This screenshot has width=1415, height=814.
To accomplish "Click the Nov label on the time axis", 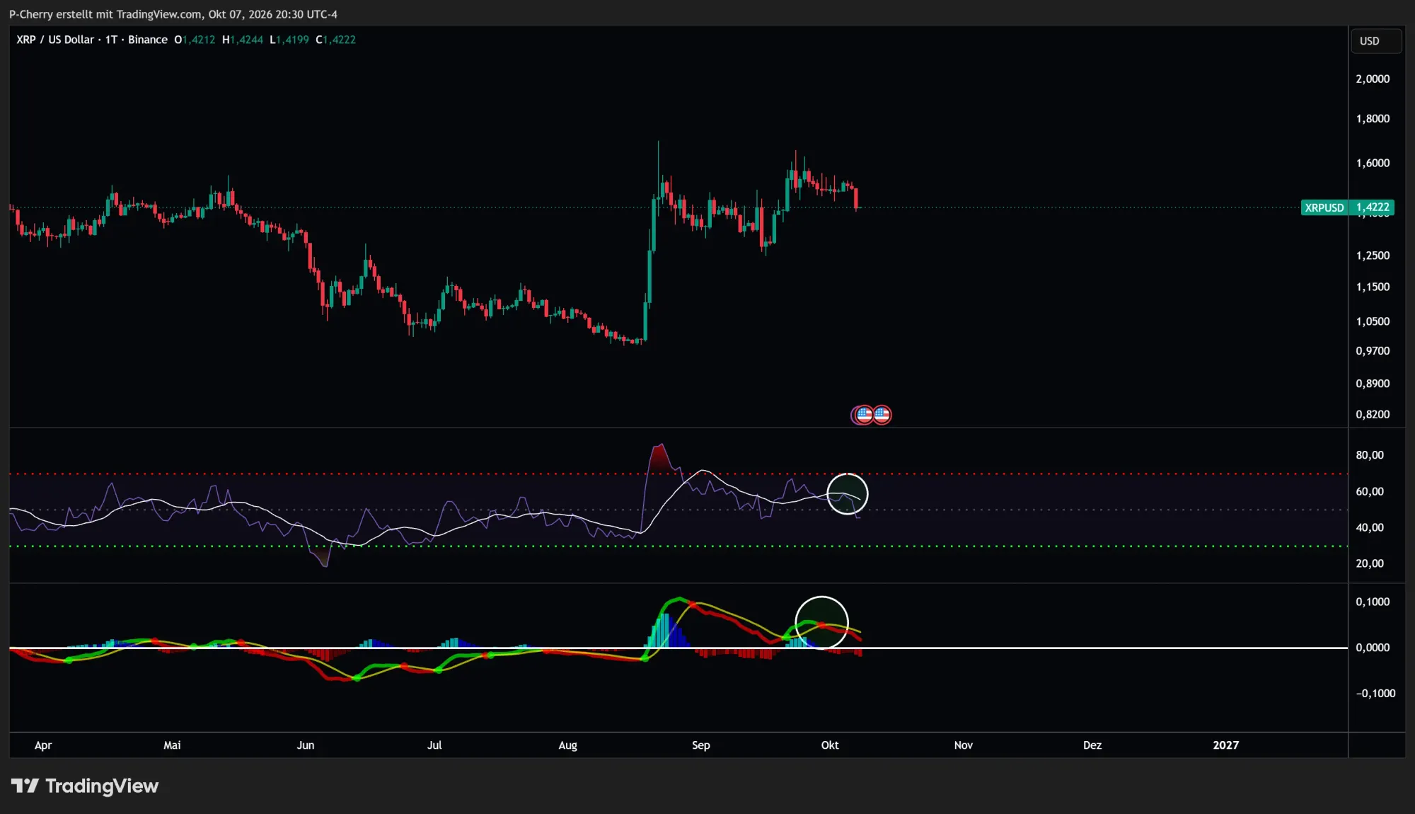I will (x=964, y=745).
